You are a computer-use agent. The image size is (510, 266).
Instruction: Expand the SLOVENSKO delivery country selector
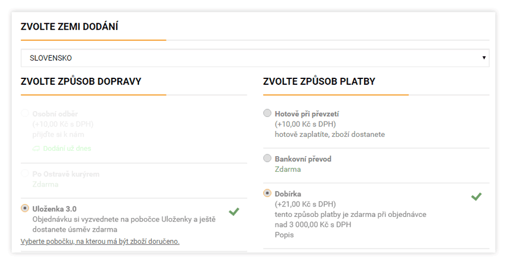[x=255, y=58]
